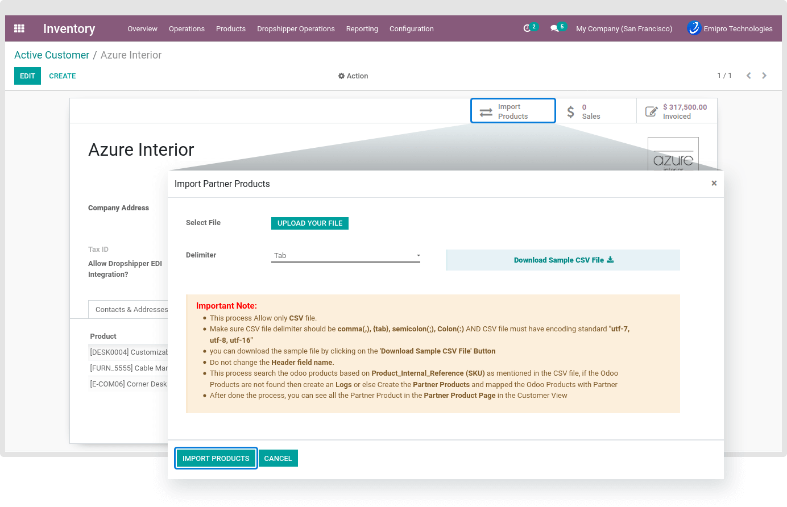
Task: Open the Dropshipper Operations menu
Action: [296, 29]
